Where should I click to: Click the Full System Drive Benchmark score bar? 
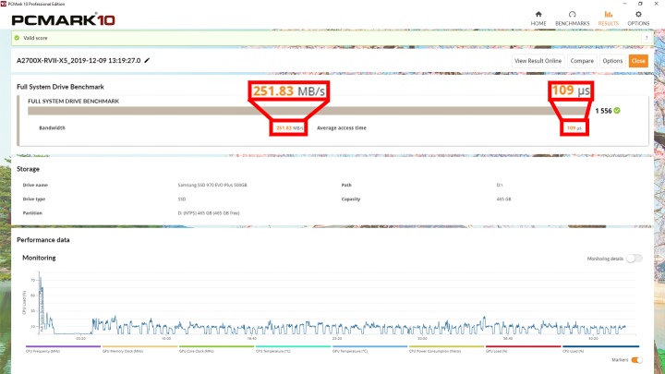(x=308, y=111)
